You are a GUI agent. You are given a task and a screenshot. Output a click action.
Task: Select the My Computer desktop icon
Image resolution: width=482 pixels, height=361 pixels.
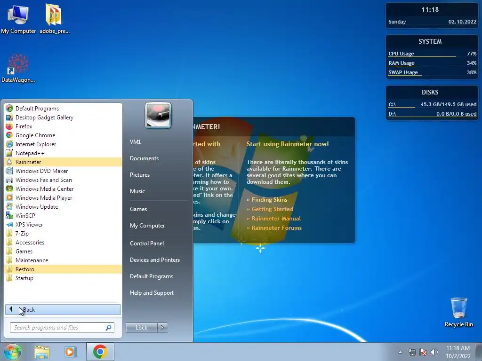tap(18, 19)
